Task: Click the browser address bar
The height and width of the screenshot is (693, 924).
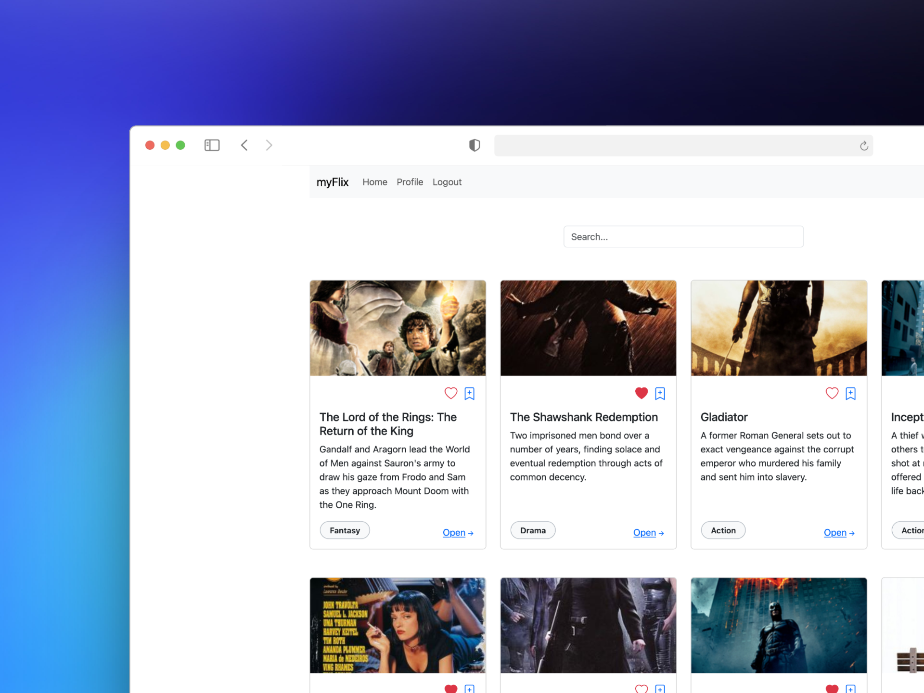Action: coord(683,145)
